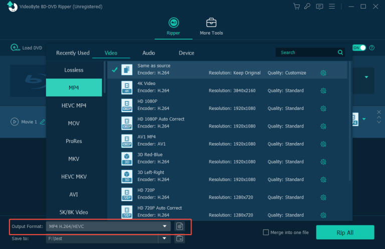Open the Recently Used tab
The height and width of the screenshot is (249, 385).
[73, 53]
